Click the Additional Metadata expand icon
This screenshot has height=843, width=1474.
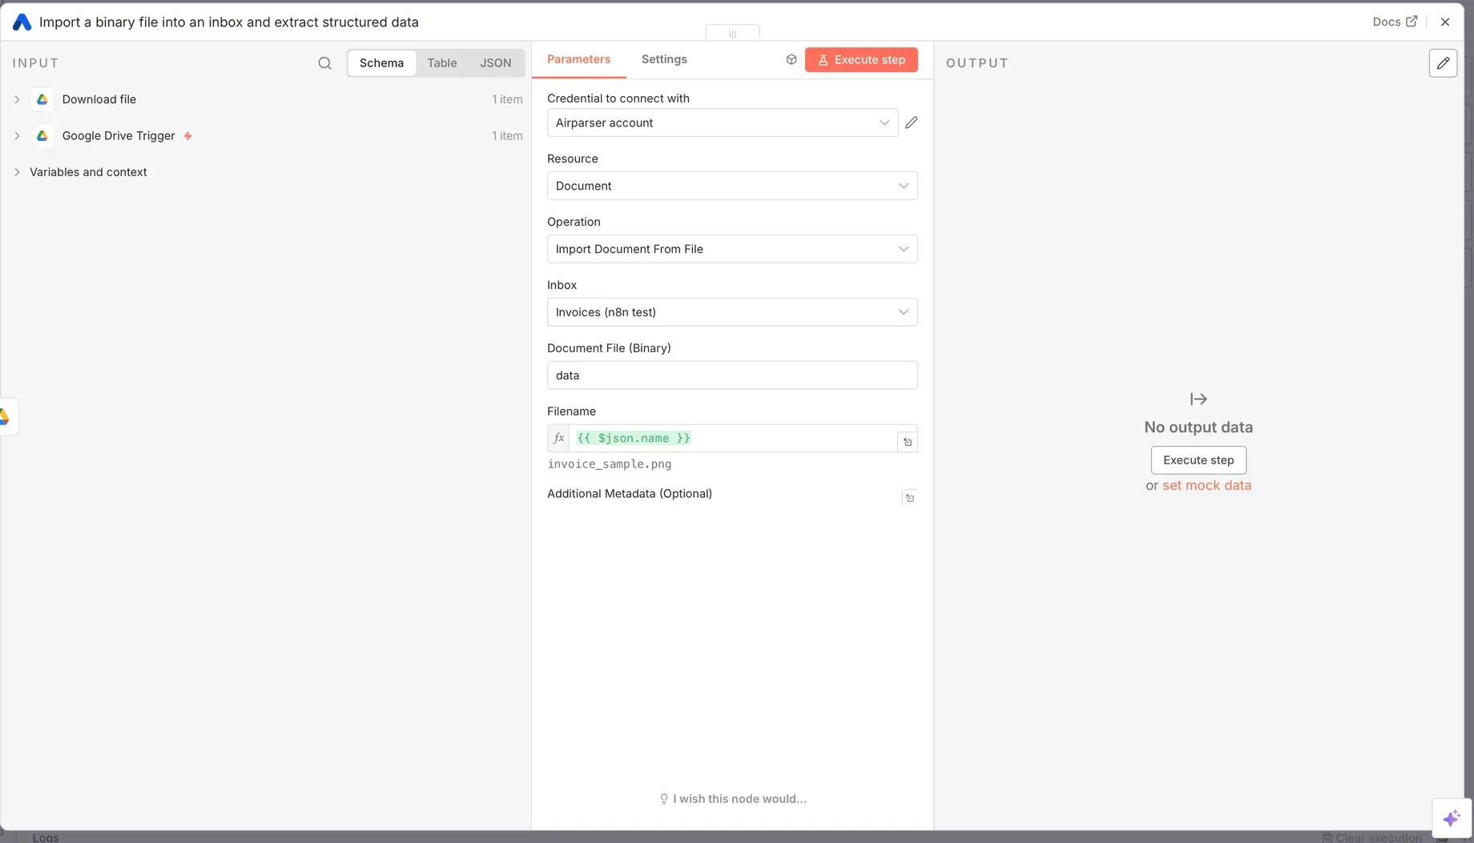(909, 498)
